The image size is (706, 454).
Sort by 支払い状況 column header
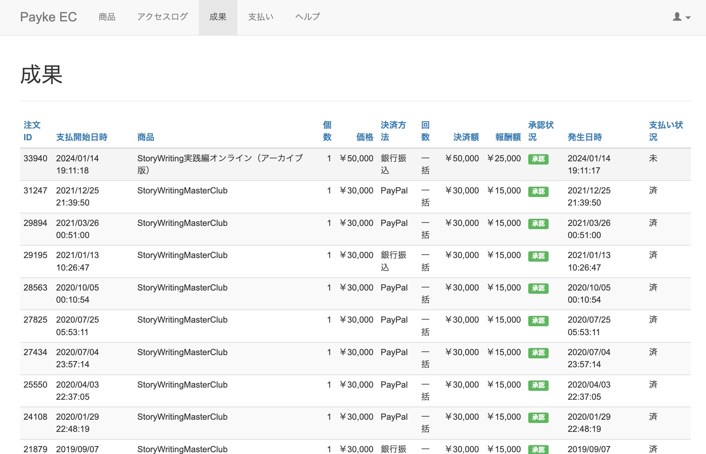(666, 131)
